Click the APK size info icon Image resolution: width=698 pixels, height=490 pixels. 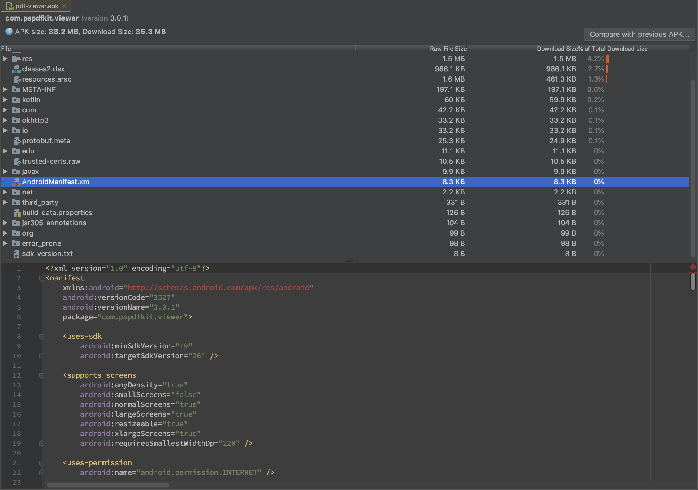point(9,32)
